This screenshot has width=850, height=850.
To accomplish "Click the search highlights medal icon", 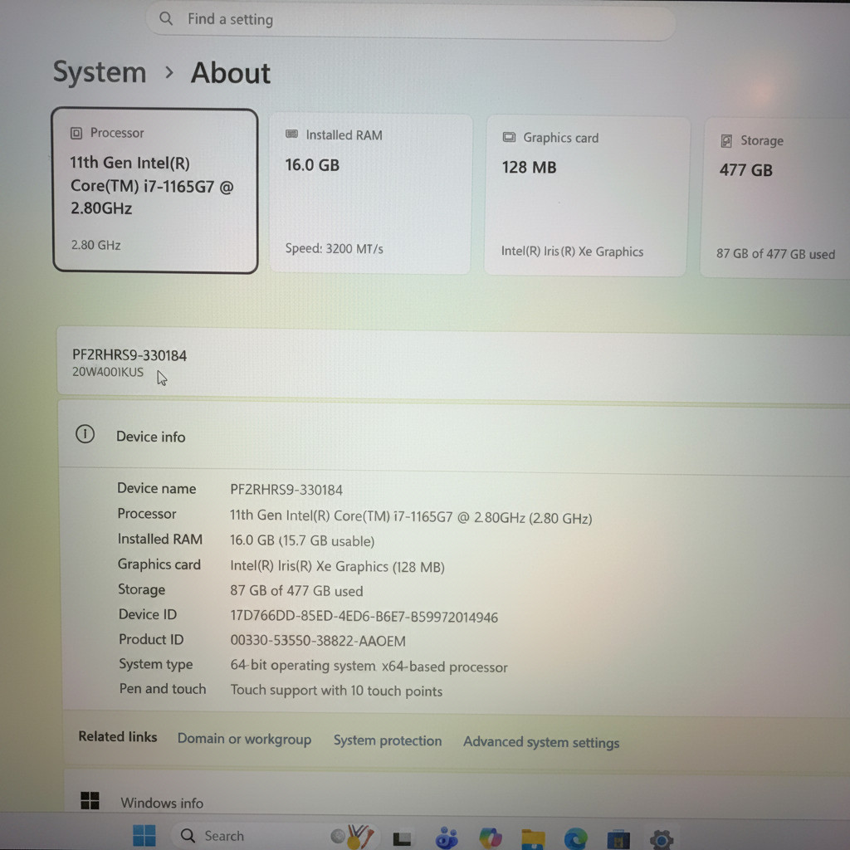I will click(x=354, y=837).
